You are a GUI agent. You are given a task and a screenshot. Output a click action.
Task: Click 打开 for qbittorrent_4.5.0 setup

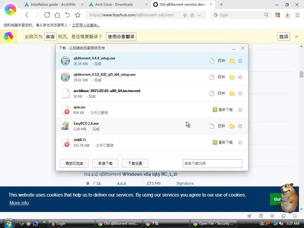221,77
